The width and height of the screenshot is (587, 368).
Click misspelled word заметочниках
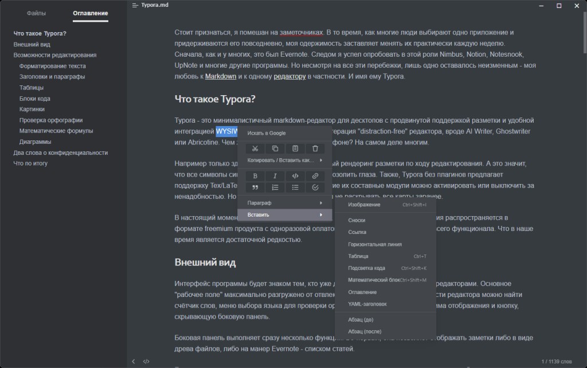302,33
